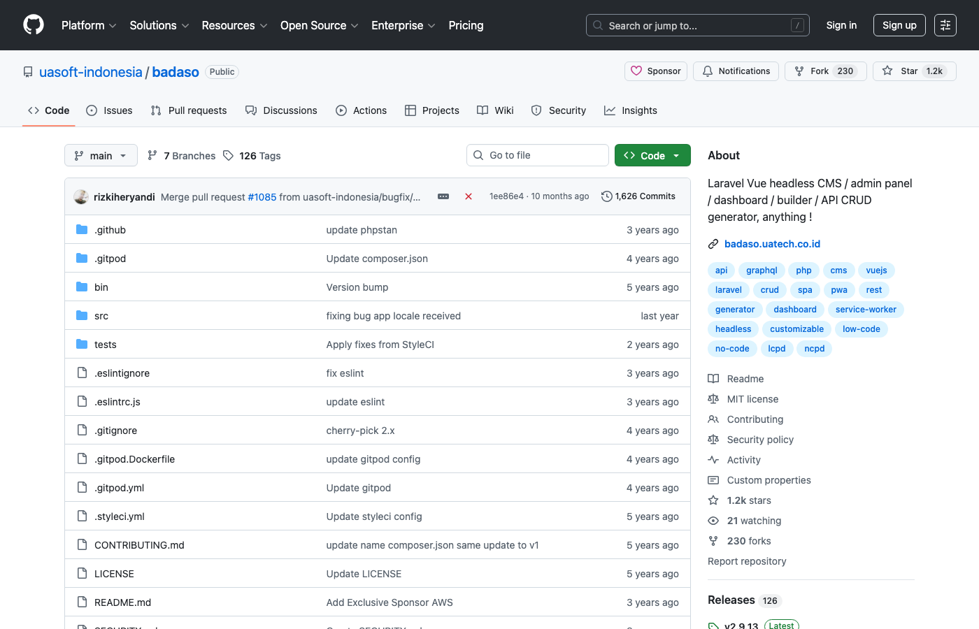
Task: Click the tag icon beside 126 Tags
Action: [229, 155]
